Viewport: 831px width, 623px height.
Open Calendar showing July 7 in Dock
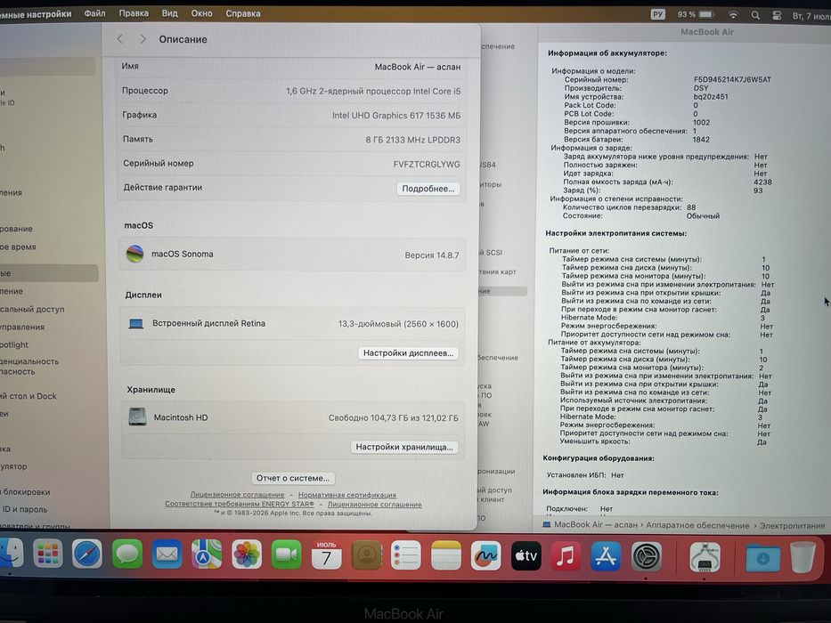coord(326,554)
